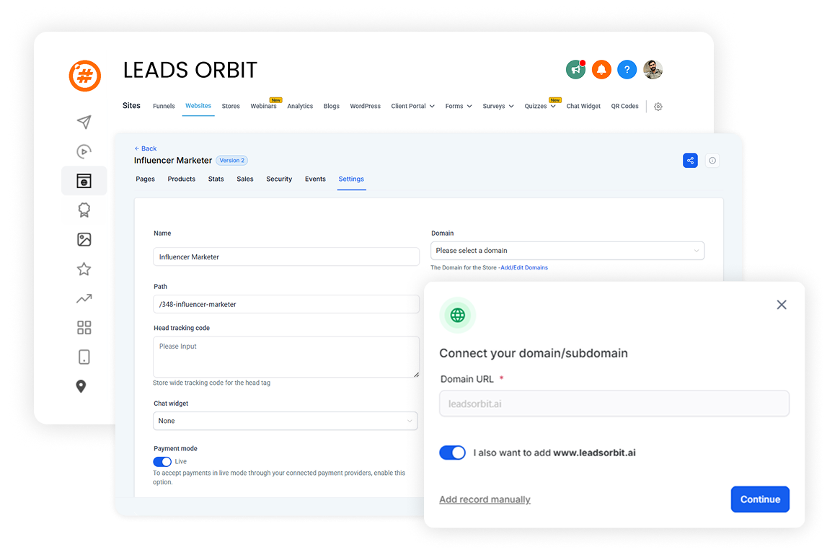Toggle I also want to add www.leadsorbit.ai
This screenshot has height=557, width=840.
(x=452, y=453)
